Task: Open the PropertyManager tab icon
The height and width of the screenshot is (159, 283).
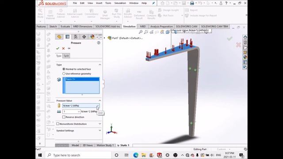Action: pyautogui.click(x=68, y=37)
